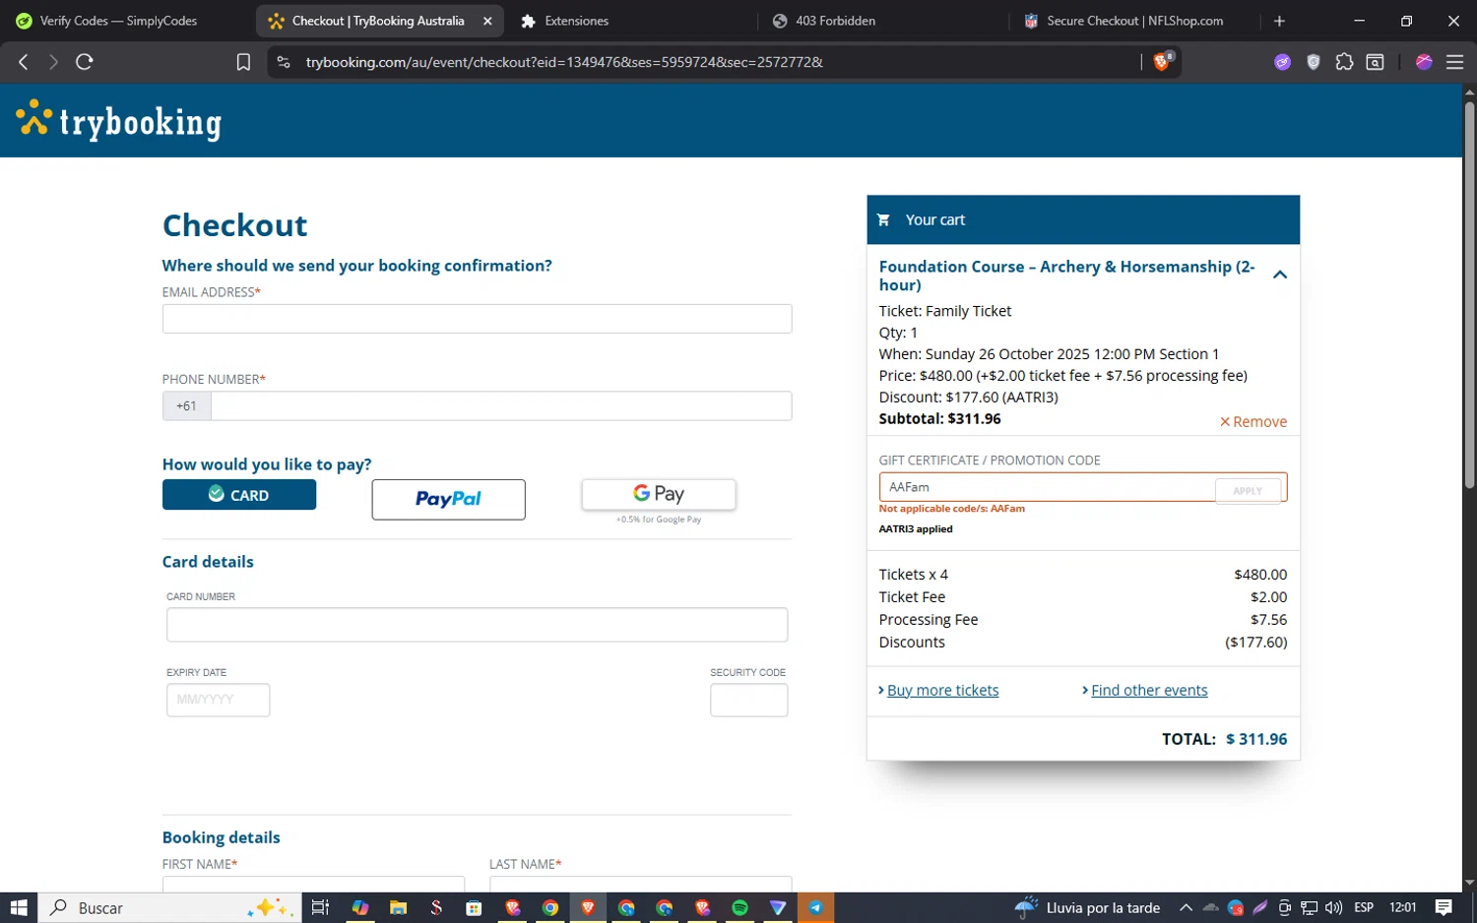Close the Checkout TryBooking tab
This screenshot has width=1477, height=923.
pyautogui.click(x=487, y=21)
